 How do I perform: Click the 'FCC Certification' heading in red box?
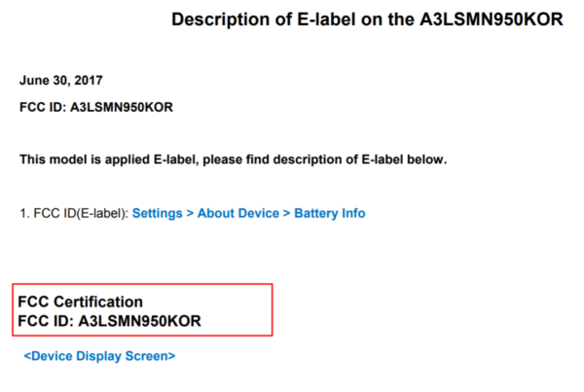[81, 302]
